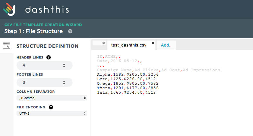
Task: Click the 'Beta,1425,$226.00,4512' data row
Action: tap(126, 79)
